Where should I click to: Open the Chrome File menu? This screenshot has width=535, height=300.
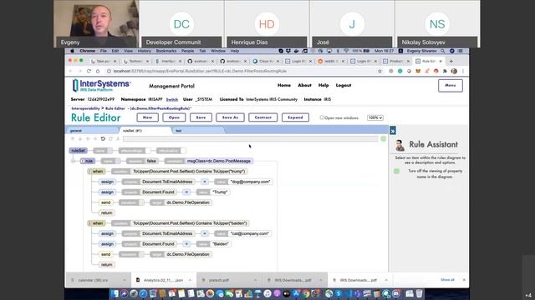point(104,51)
